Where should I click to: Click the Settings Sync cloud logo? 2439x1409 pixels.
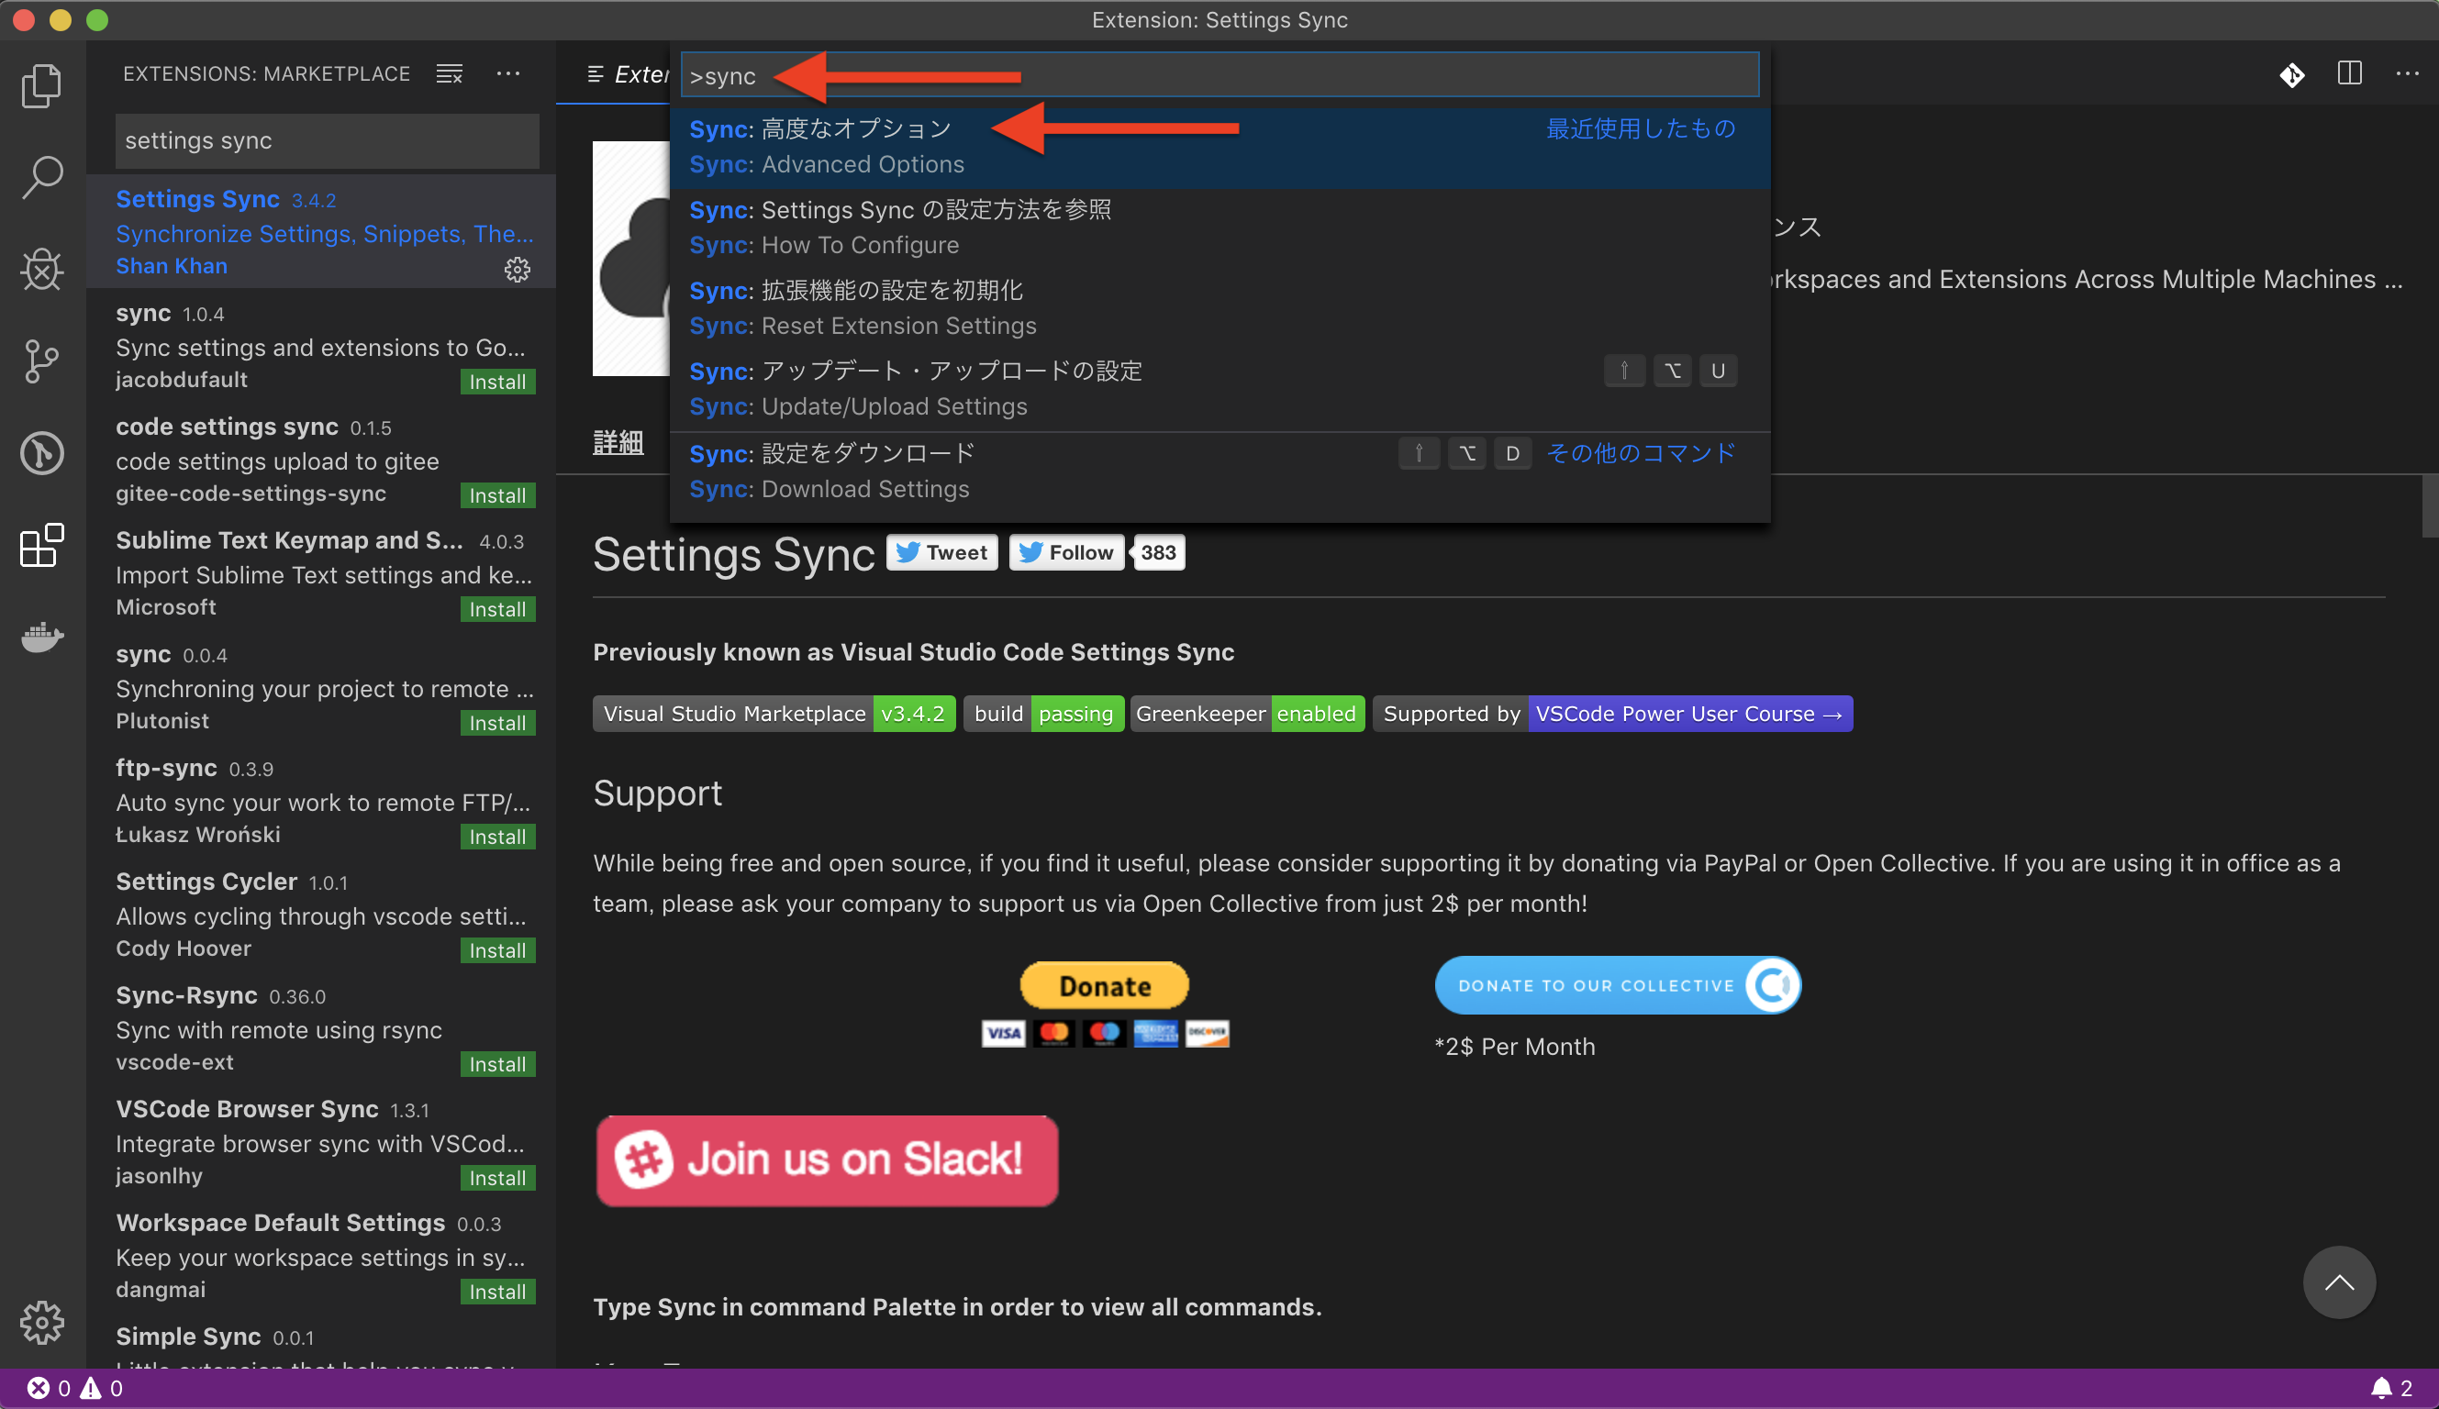pyautogui.click(x=631, y=259)
